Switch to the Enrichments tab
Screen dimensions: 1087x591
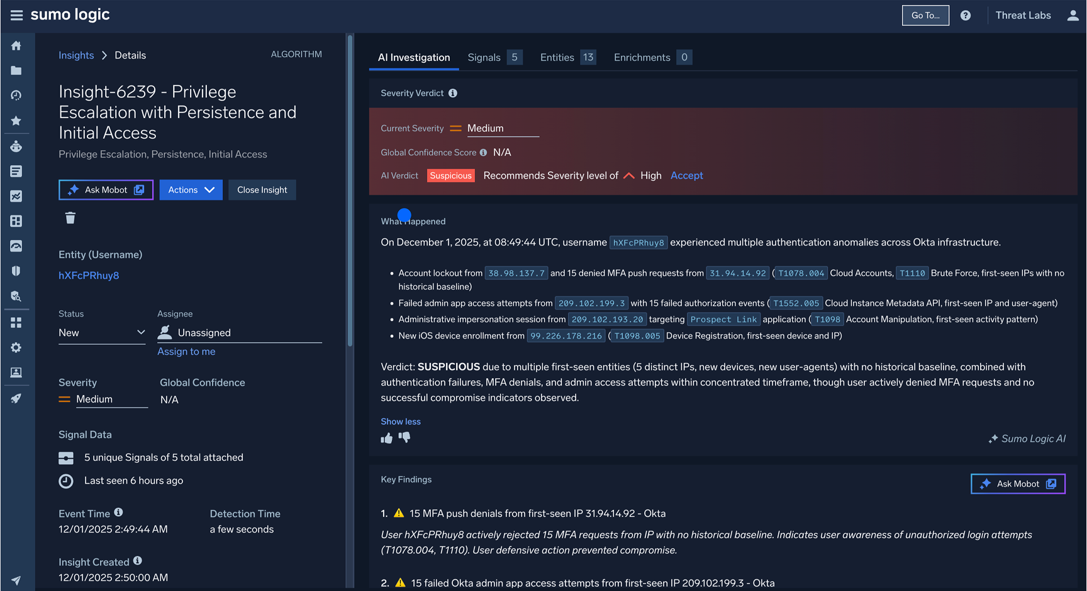click(653, 57)
